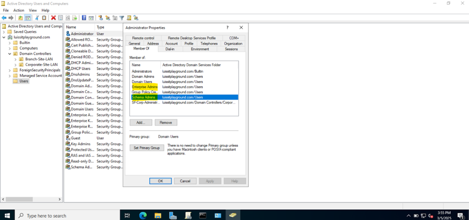
Task: Open File Explorer from the taskbar
Action: pos(158,215)
